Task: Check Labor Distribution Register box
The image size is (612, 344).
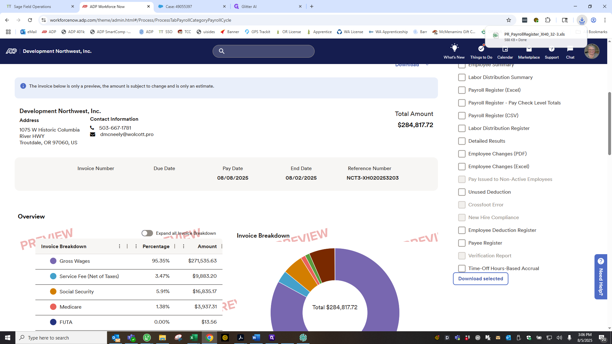Action: pos(462,128)
